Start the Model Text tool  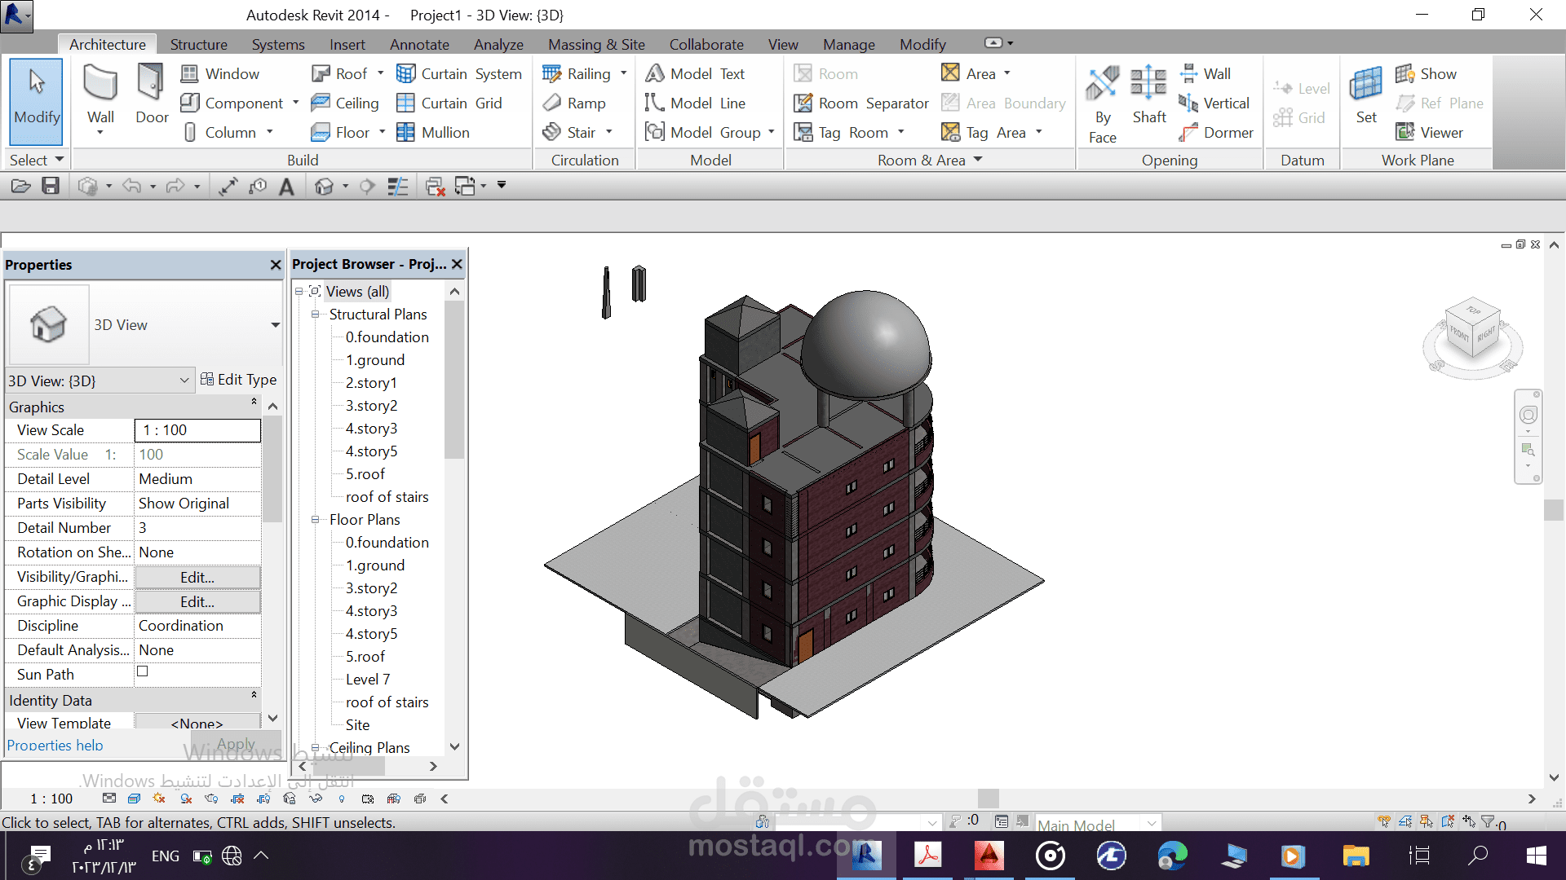click(x=696, y=73)
